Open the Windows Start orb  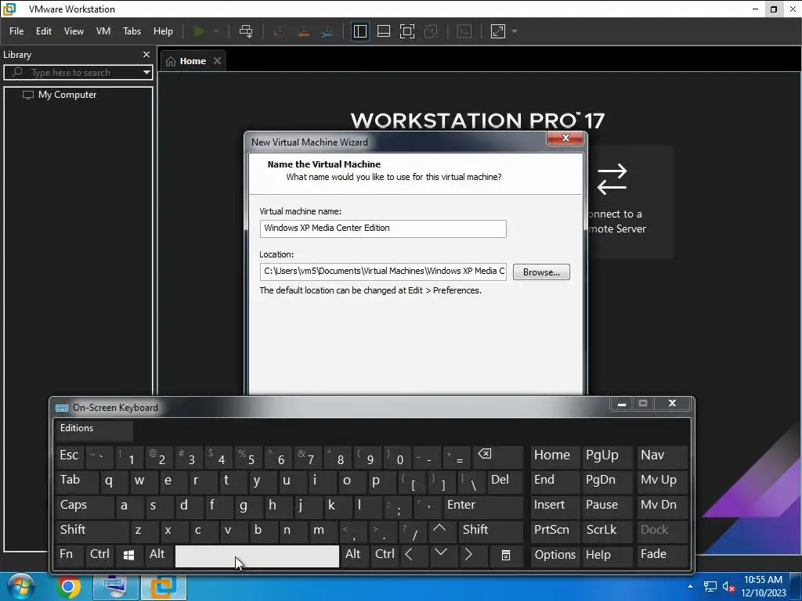[x=20, y=586]
